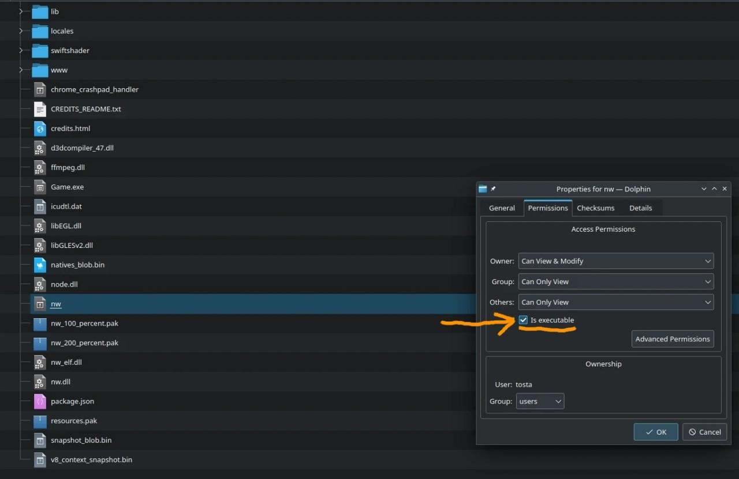
Task: Switch to the Checksums tab
Action: click(x=595, y=208)
